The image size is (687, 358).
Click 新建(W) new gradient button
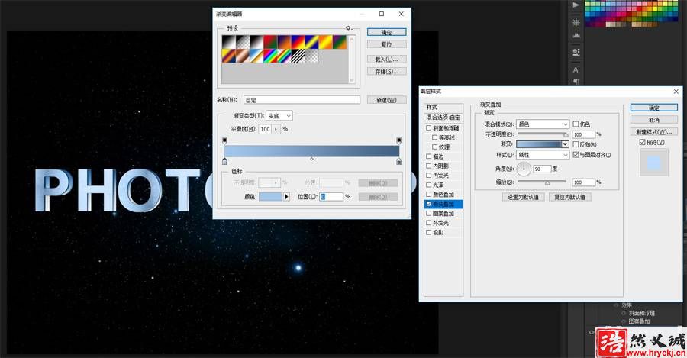tap(386, 100)
